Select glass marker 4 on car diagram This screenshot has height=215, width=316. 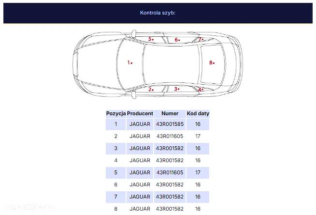point(200,90)
